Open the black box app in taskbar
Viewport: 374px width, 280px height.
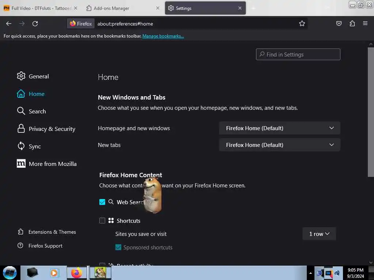coord(32,273)
